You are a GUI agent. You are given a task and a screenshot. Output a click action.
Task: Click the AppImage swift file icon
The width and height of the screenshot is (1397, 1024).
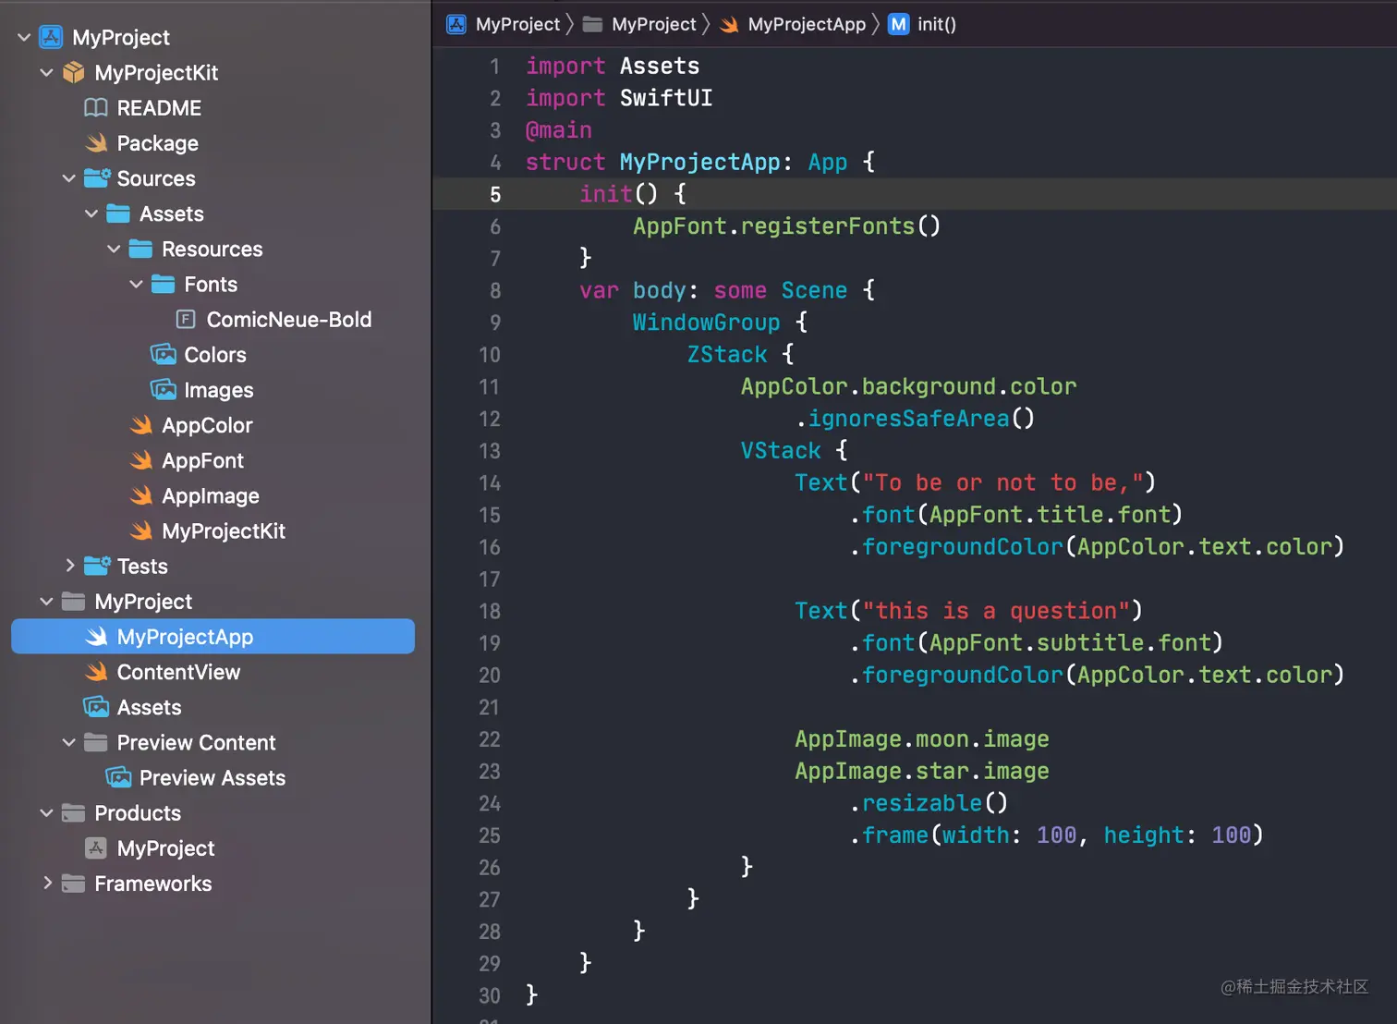pos(140,495)
